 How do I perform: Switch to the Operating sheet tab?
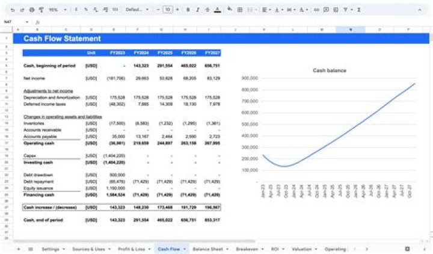(x=335, y=249)
